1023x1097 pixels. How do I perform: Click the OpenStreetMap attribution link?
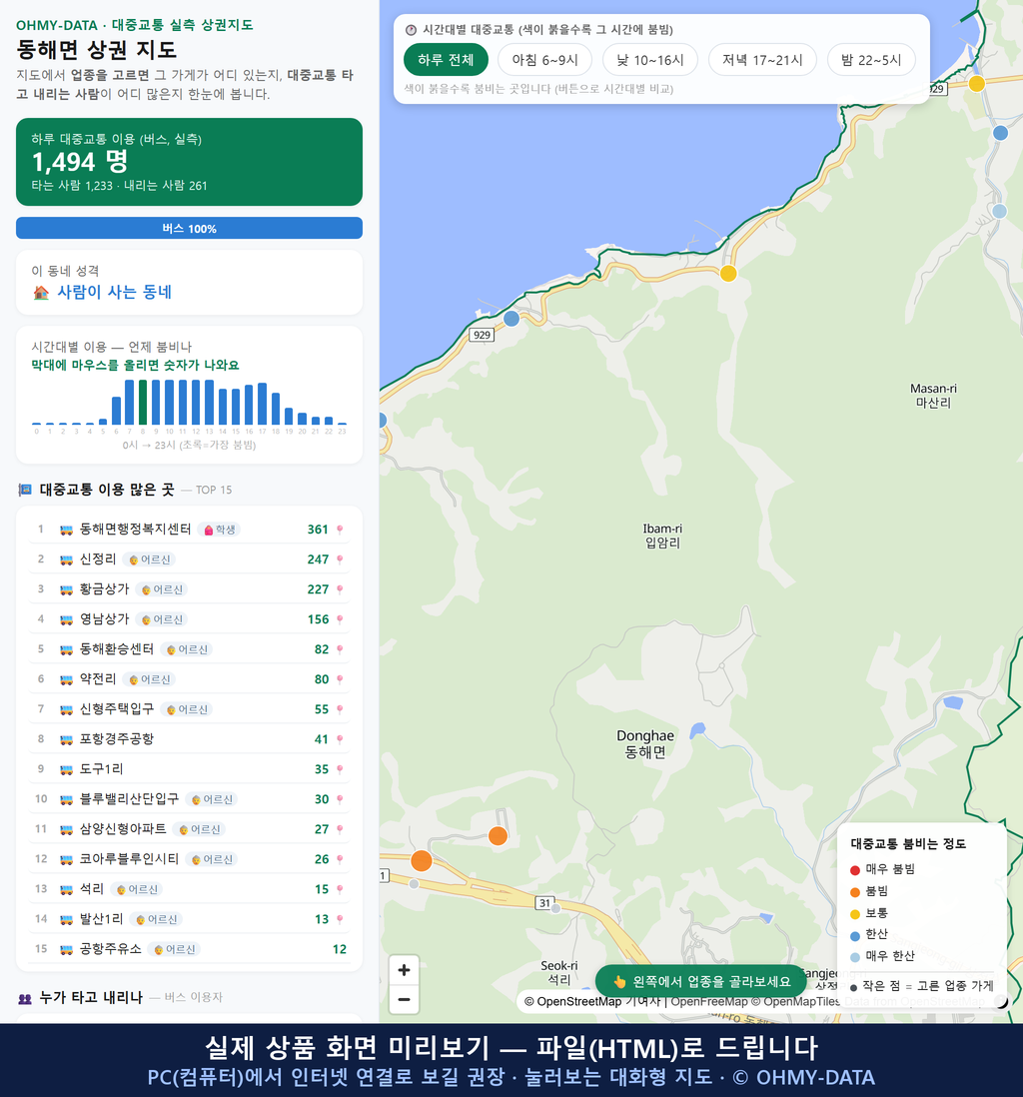coord(573,1002)
